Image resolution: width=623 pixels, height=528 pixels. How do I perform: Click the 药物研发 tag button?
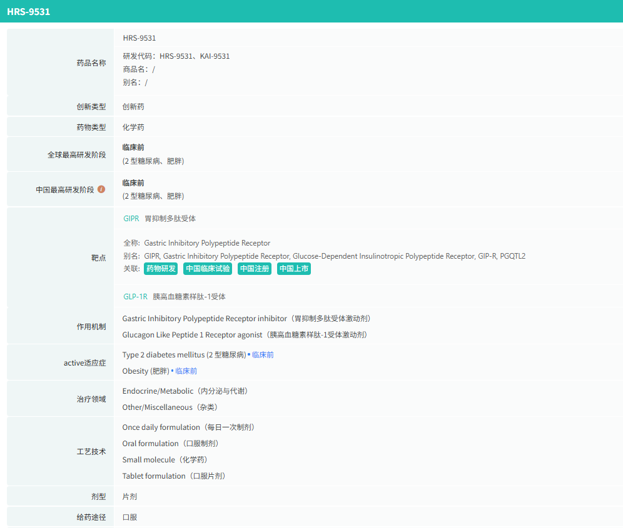161,269
